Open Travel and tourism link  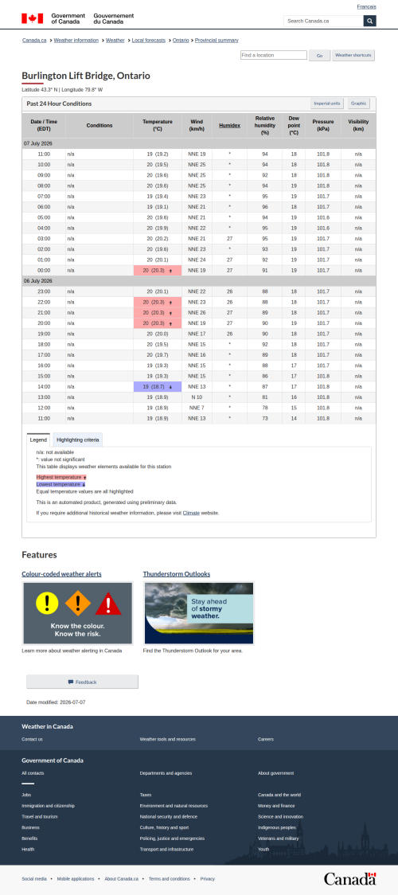point(40,816)
